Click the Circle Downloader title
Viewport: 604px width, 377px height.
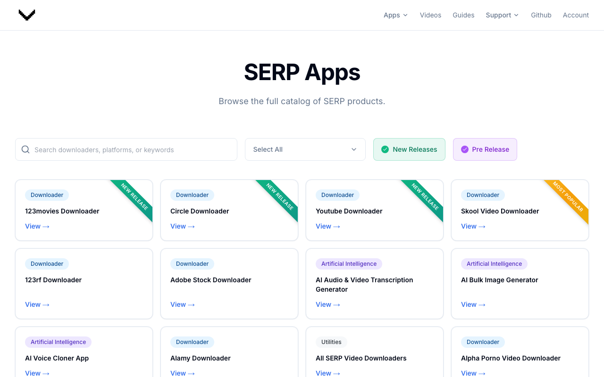click(x=200, y=211)
